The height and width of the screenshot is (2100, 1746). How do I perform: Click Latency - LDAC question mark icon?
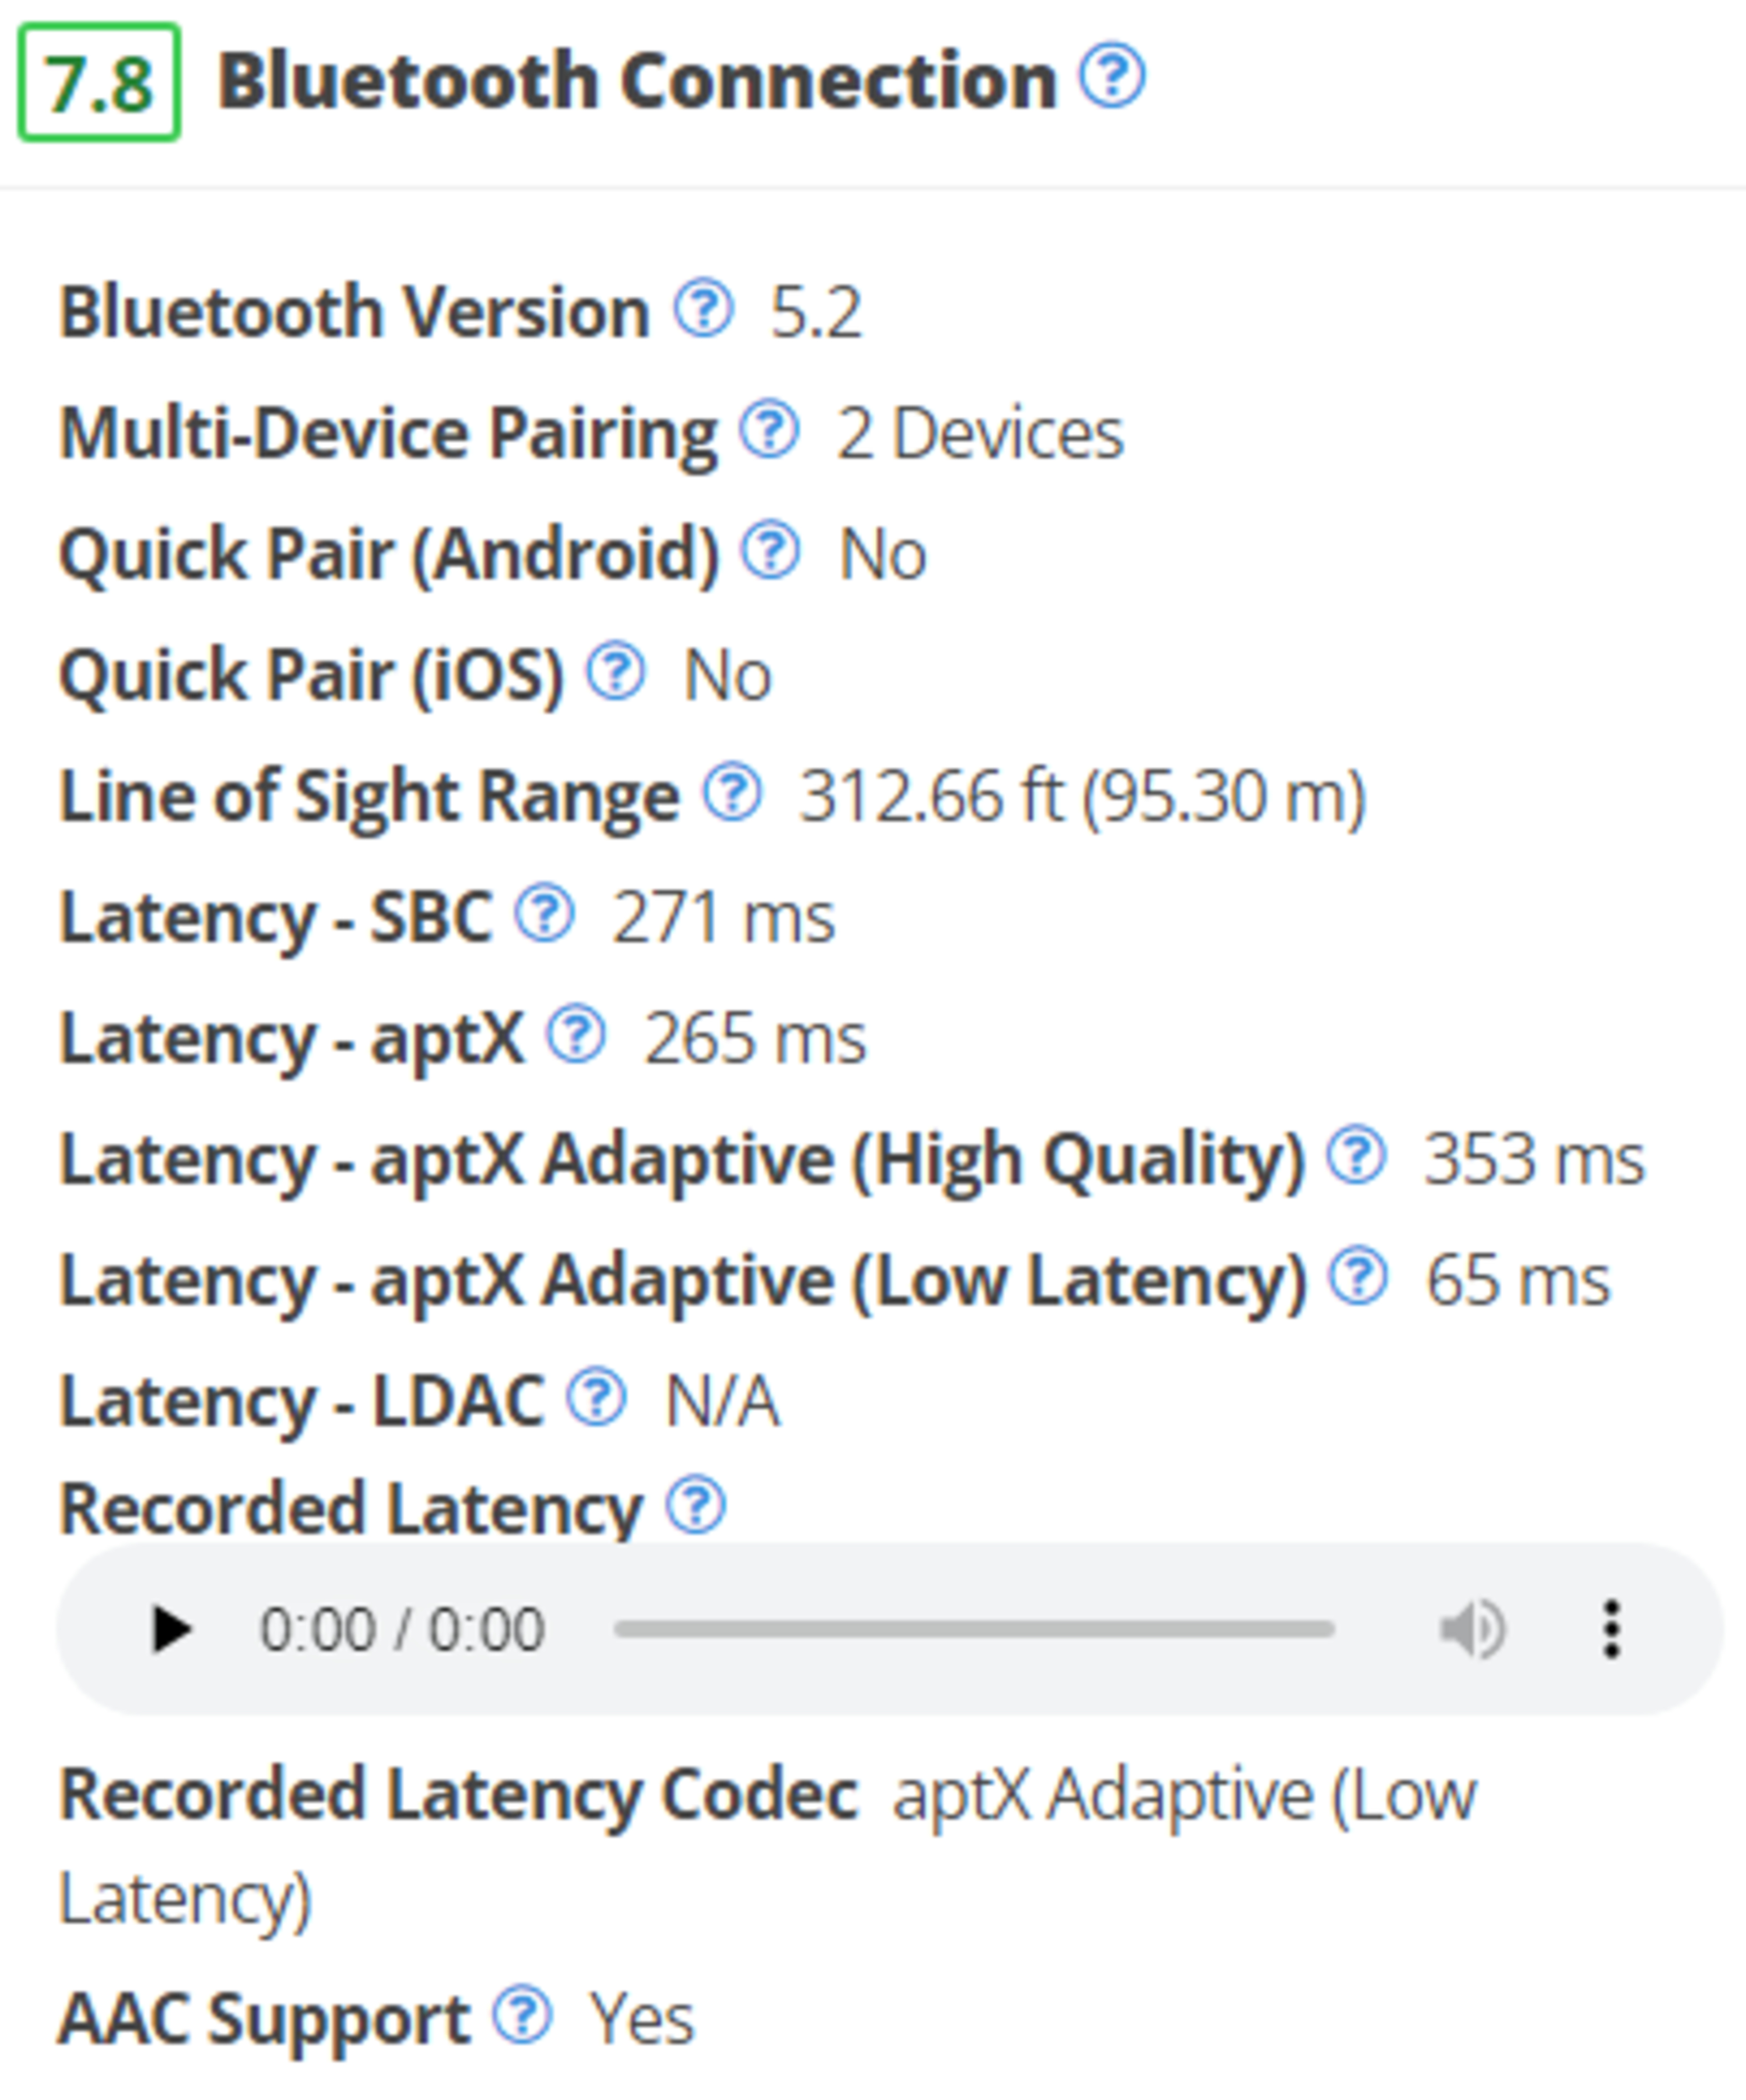[596, 1398]
